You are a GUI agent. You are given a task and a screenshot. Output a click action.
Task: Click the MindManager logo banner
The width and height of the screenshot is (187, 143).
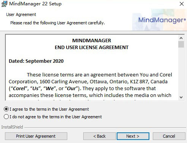[x=160, y=20]
